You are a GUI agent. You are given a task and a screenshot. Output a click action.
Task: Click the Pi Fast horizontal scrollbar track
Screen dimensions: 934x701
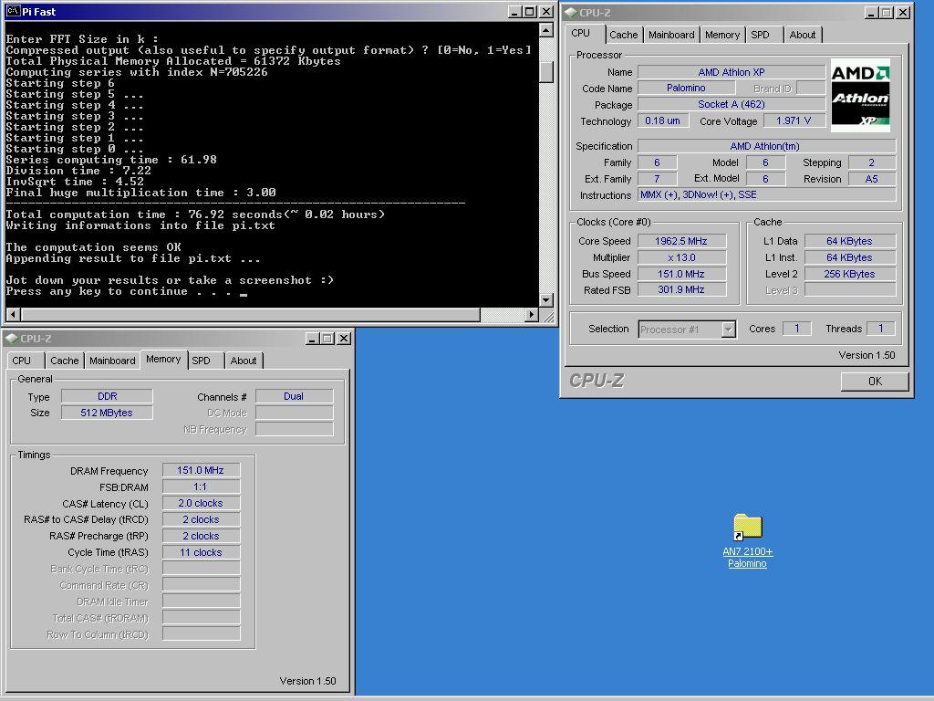[x=503, y=314]
